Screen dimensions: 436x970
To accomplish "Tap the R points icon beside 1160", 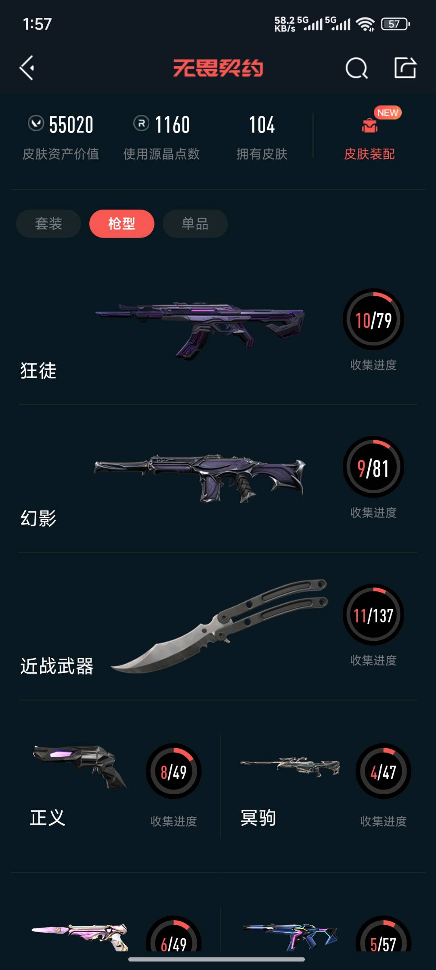I will (x=141, y=123).
